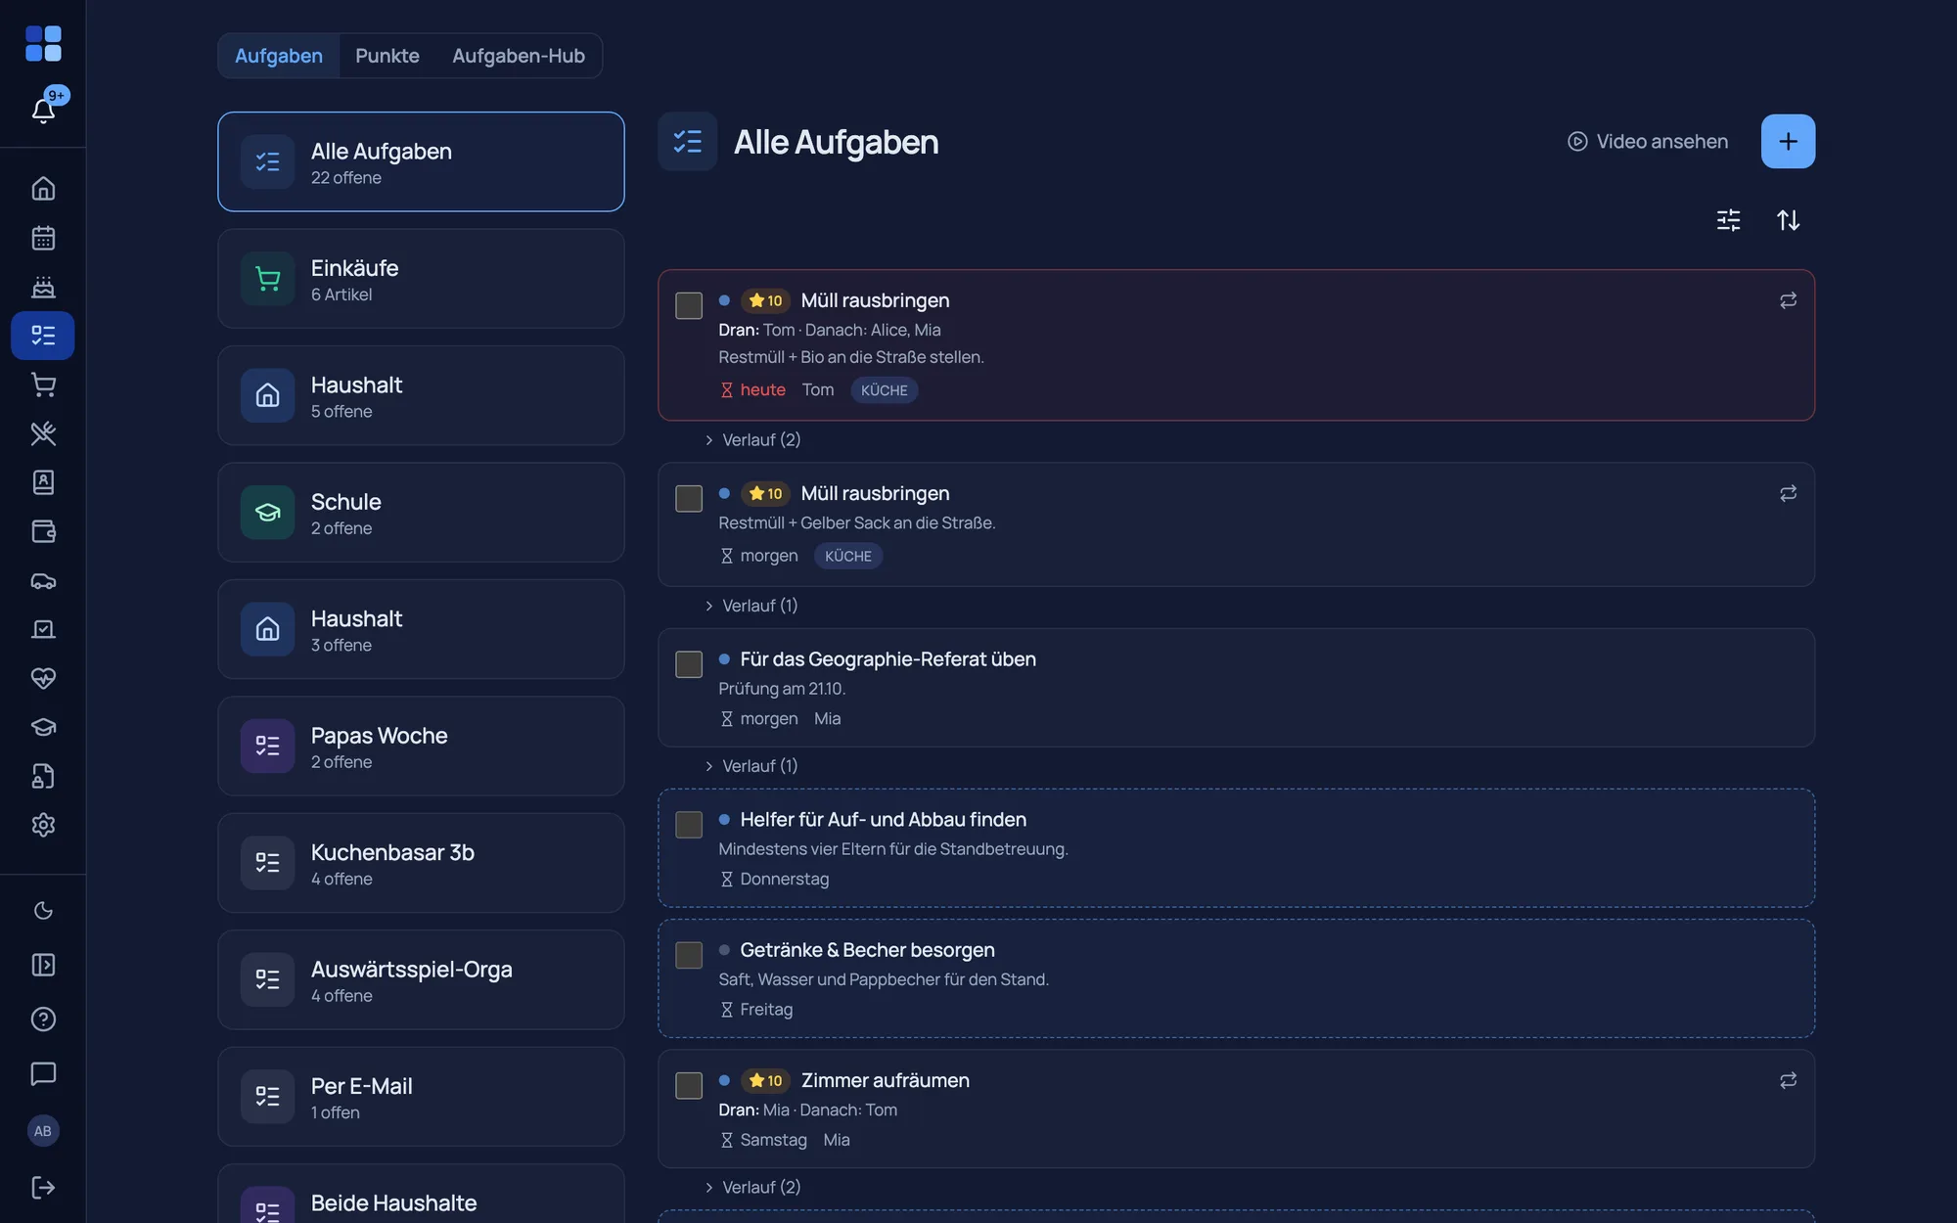Click repeat icon on Zimmer aufräumen task

1788,1080
